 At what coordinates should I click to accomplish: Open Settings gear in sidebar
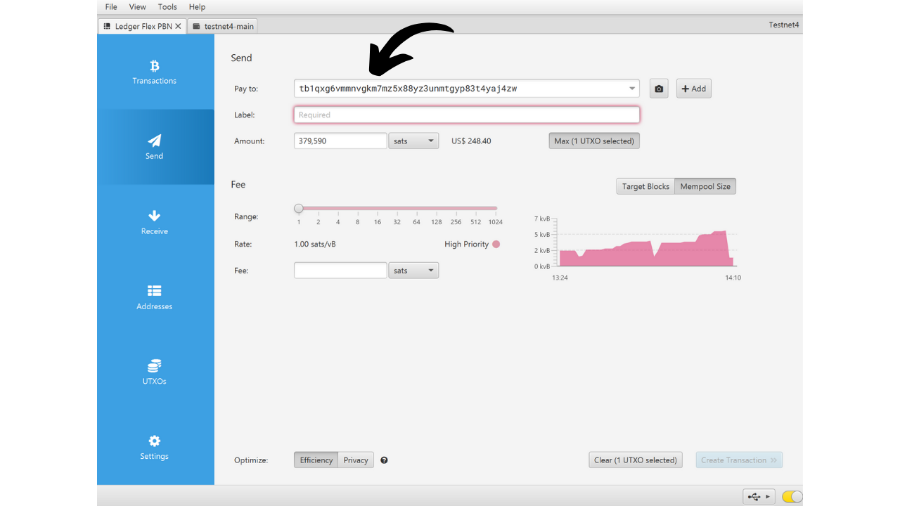(x=155, y=441)
